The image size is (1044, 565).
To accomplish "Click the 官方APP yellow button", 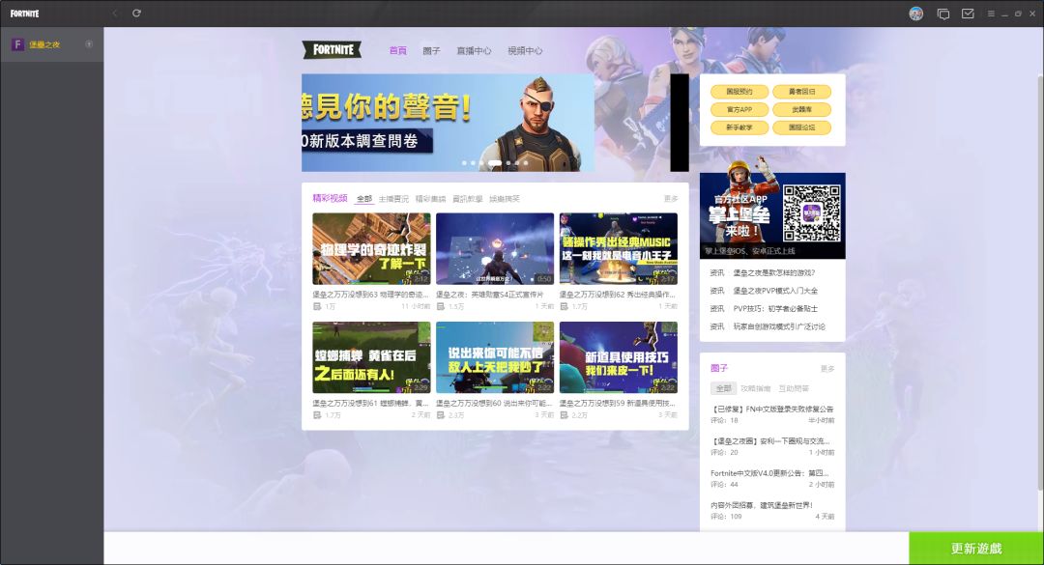I will pyautogui.click(x=739, y=110).
